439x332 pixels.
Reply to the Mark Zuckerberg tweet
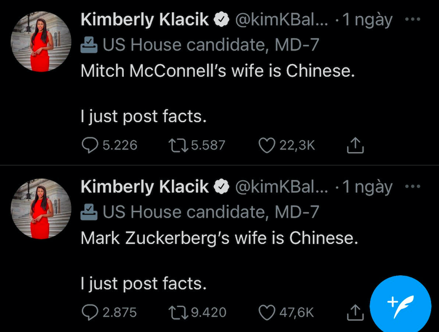tap(90, 312)
